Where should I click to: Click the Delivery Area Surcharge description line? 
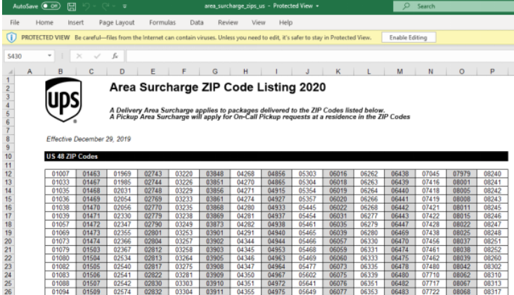[248, 110]
